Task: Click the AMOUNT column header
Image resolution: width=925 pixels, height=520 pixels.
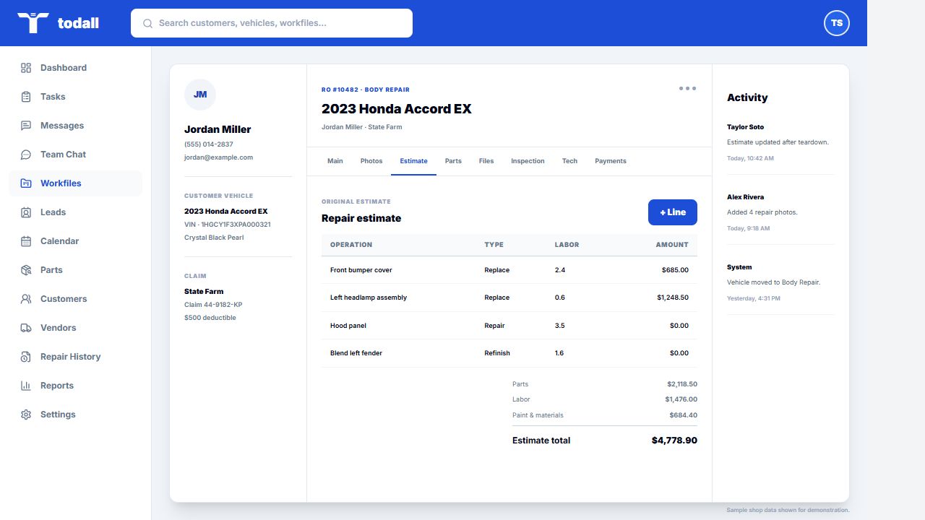Action: [x=672, y=245]
